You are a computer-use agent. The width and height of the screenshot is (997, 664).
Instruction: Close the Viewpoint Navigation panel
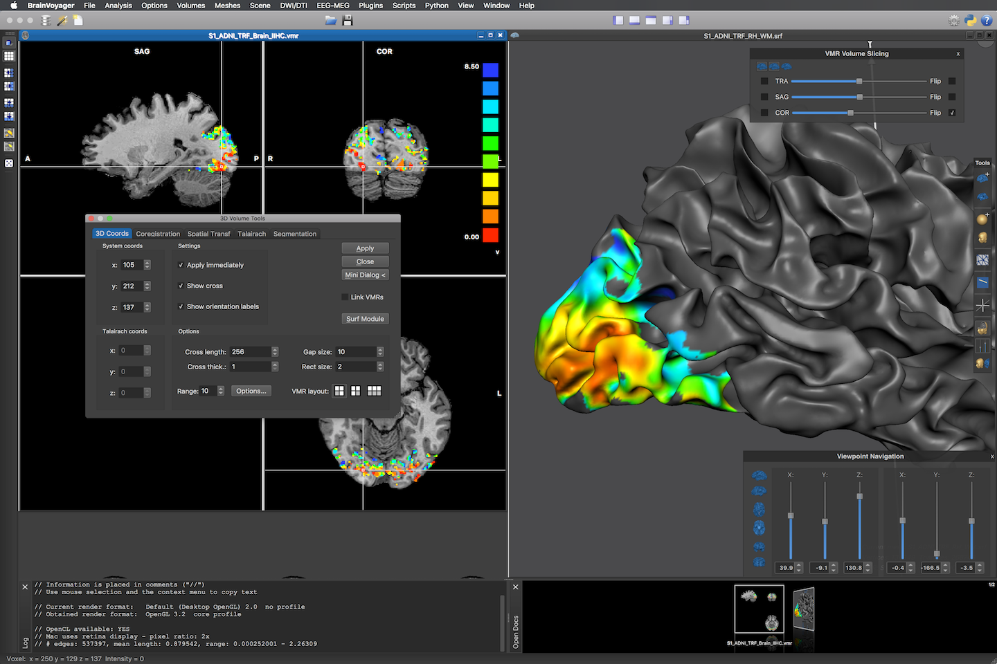[x=992, y=456]
